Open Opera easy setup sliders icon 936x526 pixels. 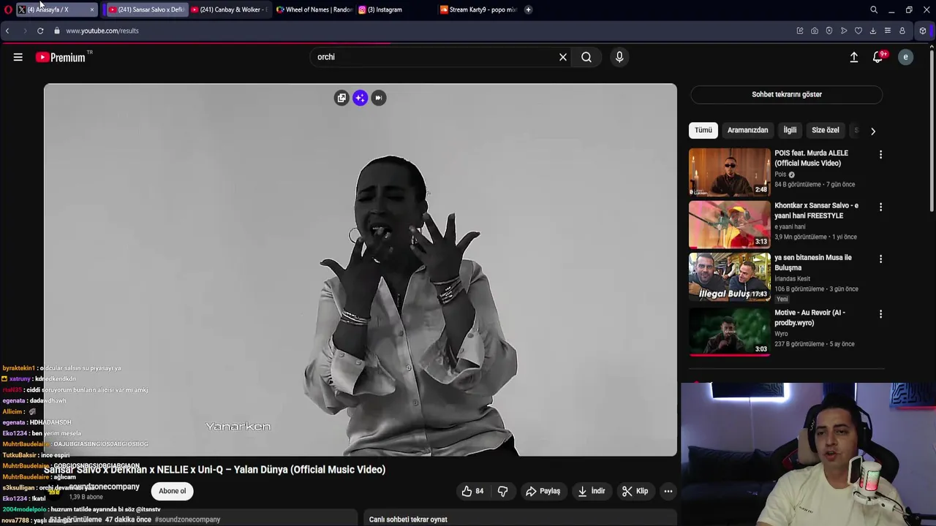point(887,31)
